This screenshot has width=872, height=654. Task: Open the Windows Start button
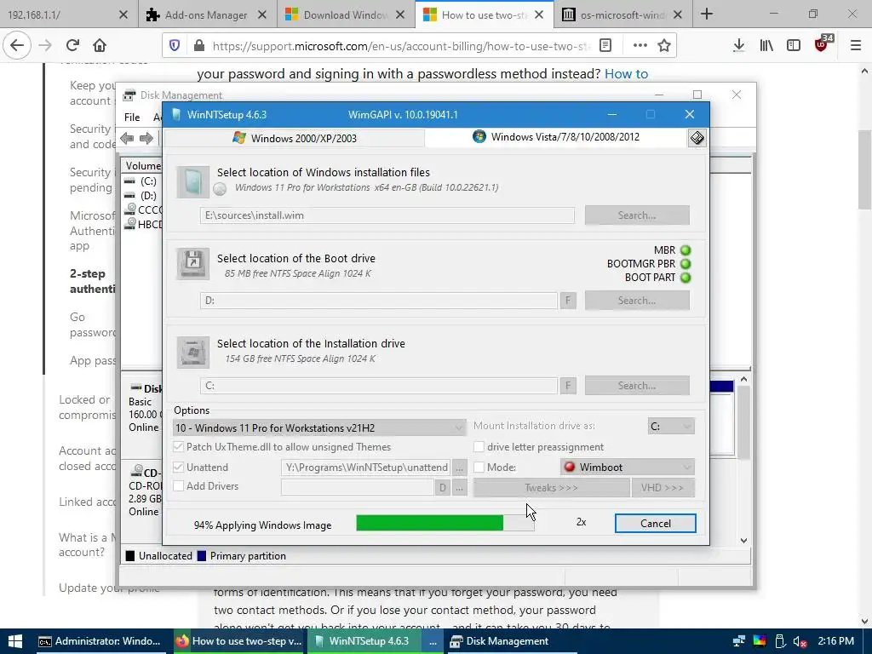point(15,641)
